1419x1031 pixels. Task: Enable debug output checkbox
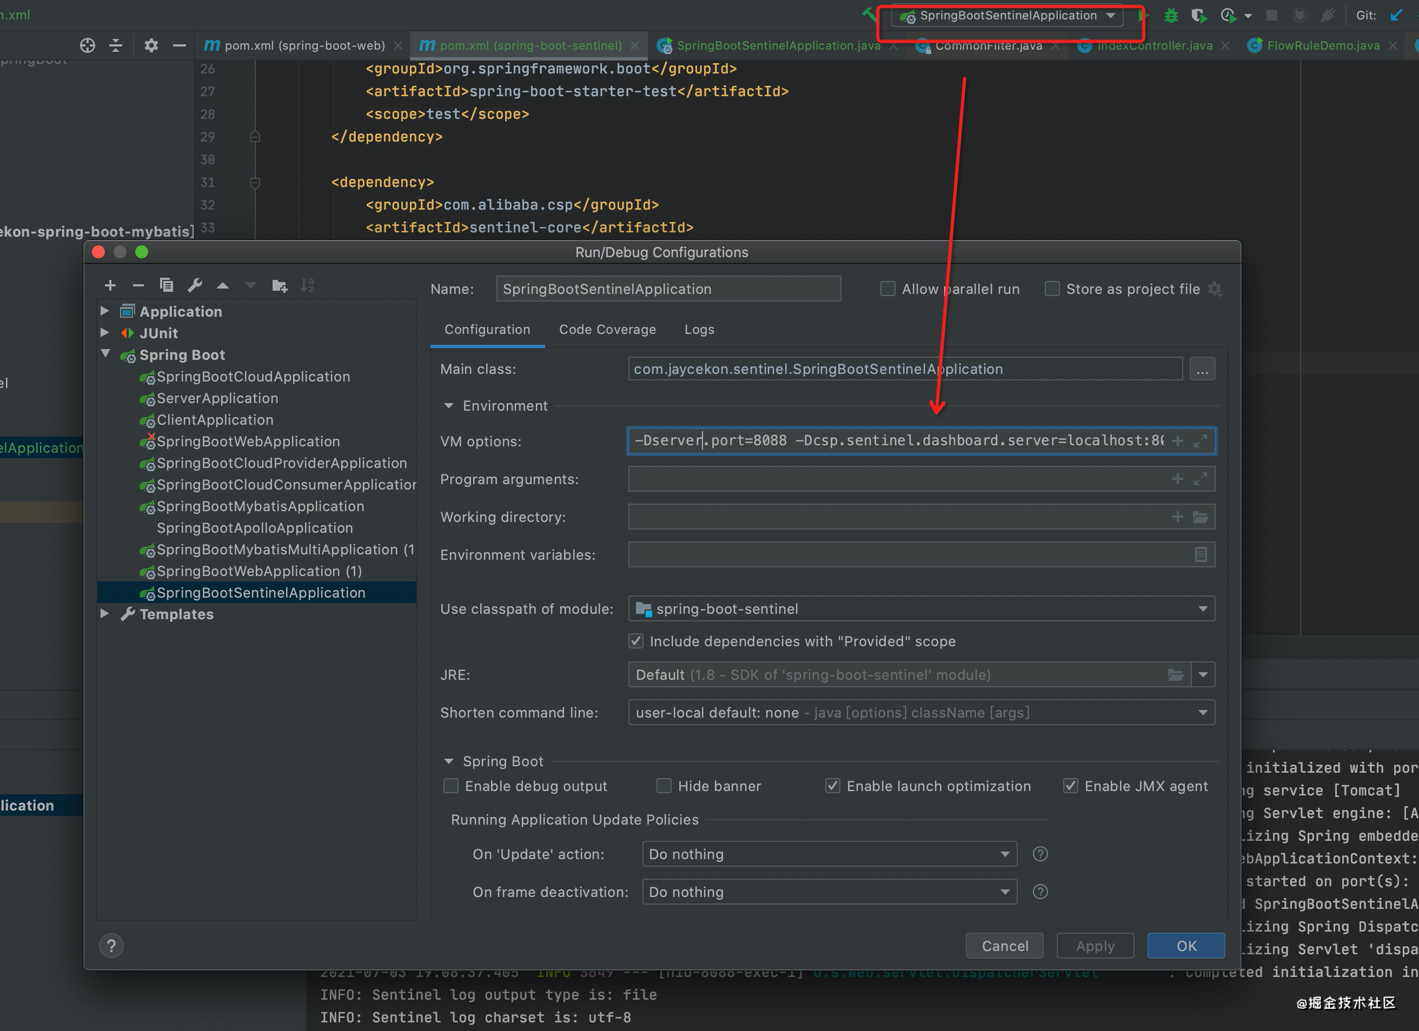(x=451, y=786)
